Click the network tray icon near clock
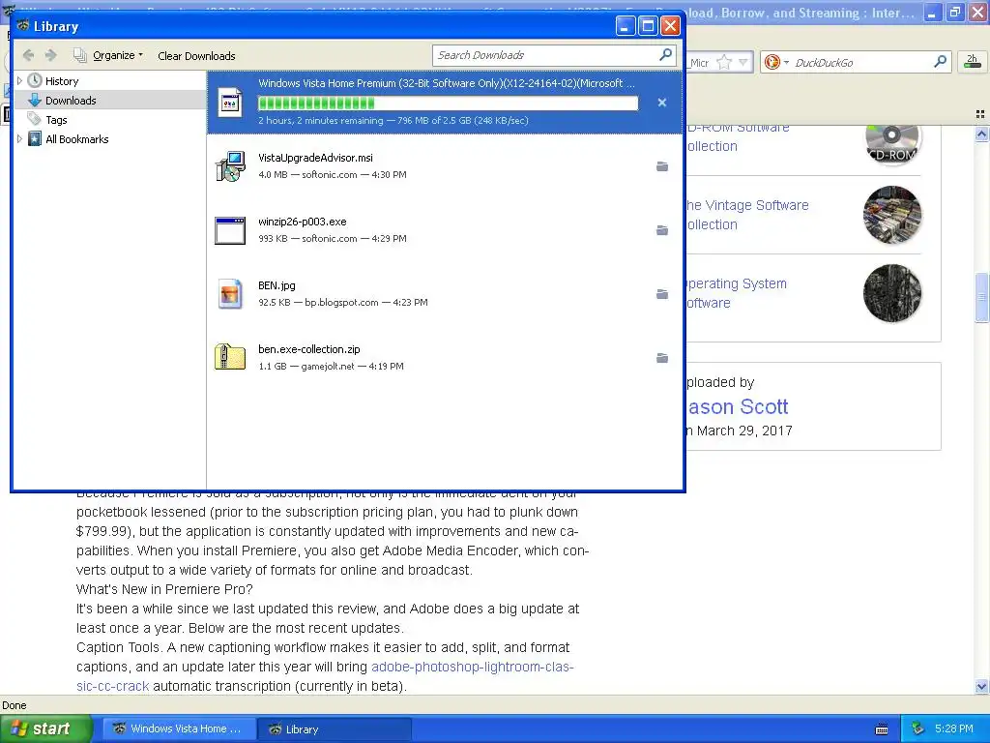Viewport: 990px width, 743px height. [x=918, y=728]
